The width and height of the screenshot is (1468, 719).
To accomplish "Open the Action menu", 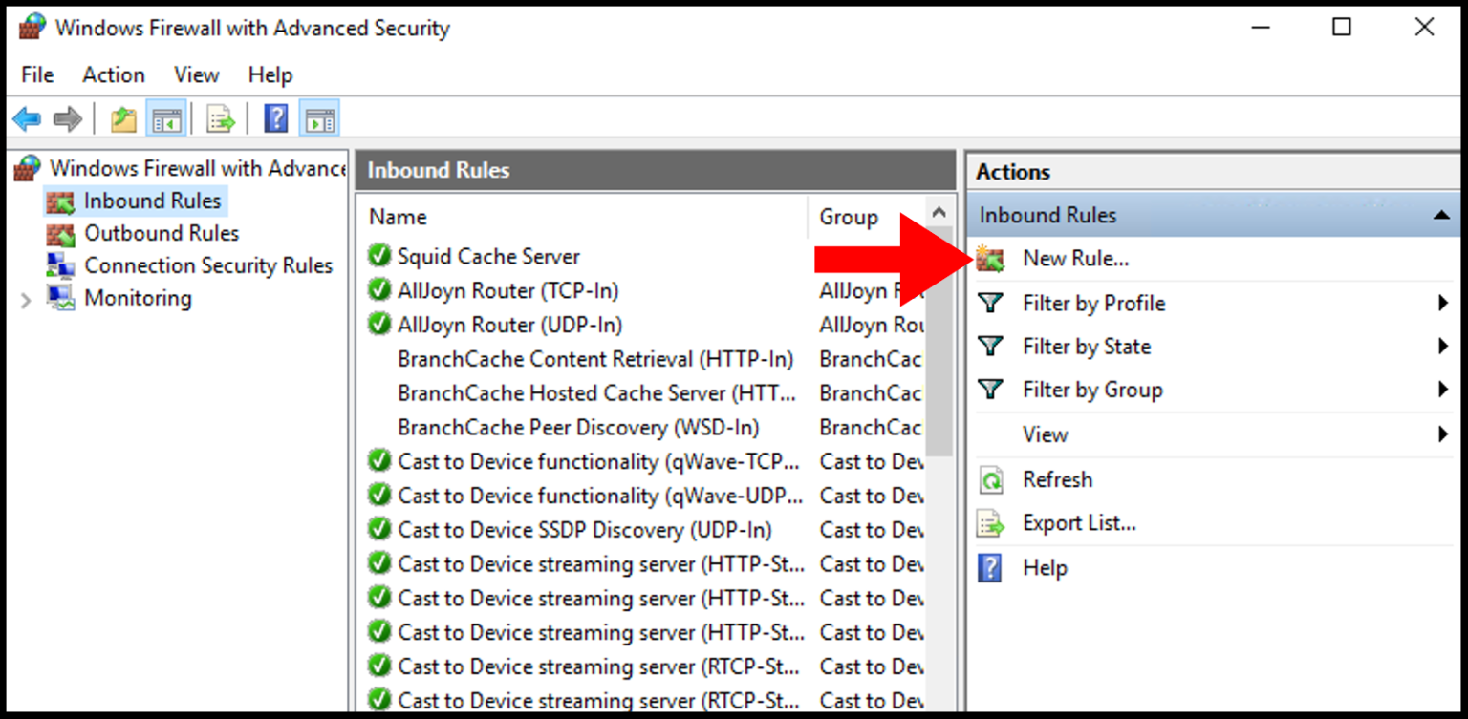I will tap(113, 74).
